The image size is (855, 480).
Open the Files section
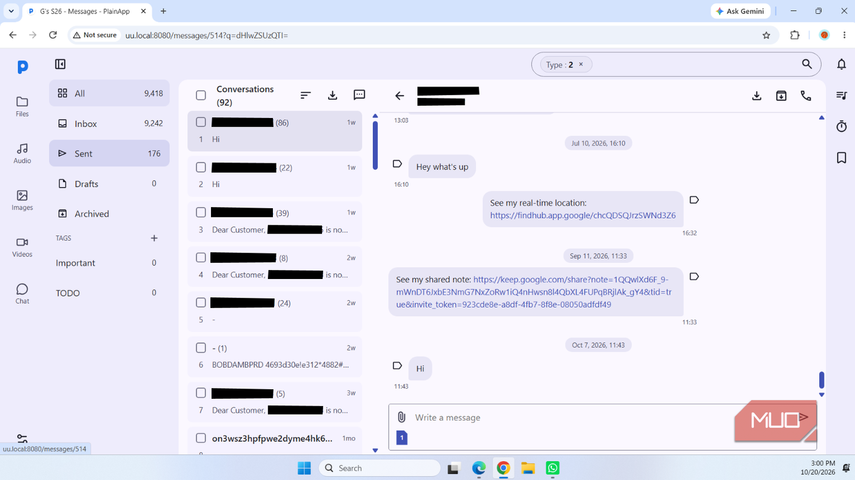(x=22, y=106)
